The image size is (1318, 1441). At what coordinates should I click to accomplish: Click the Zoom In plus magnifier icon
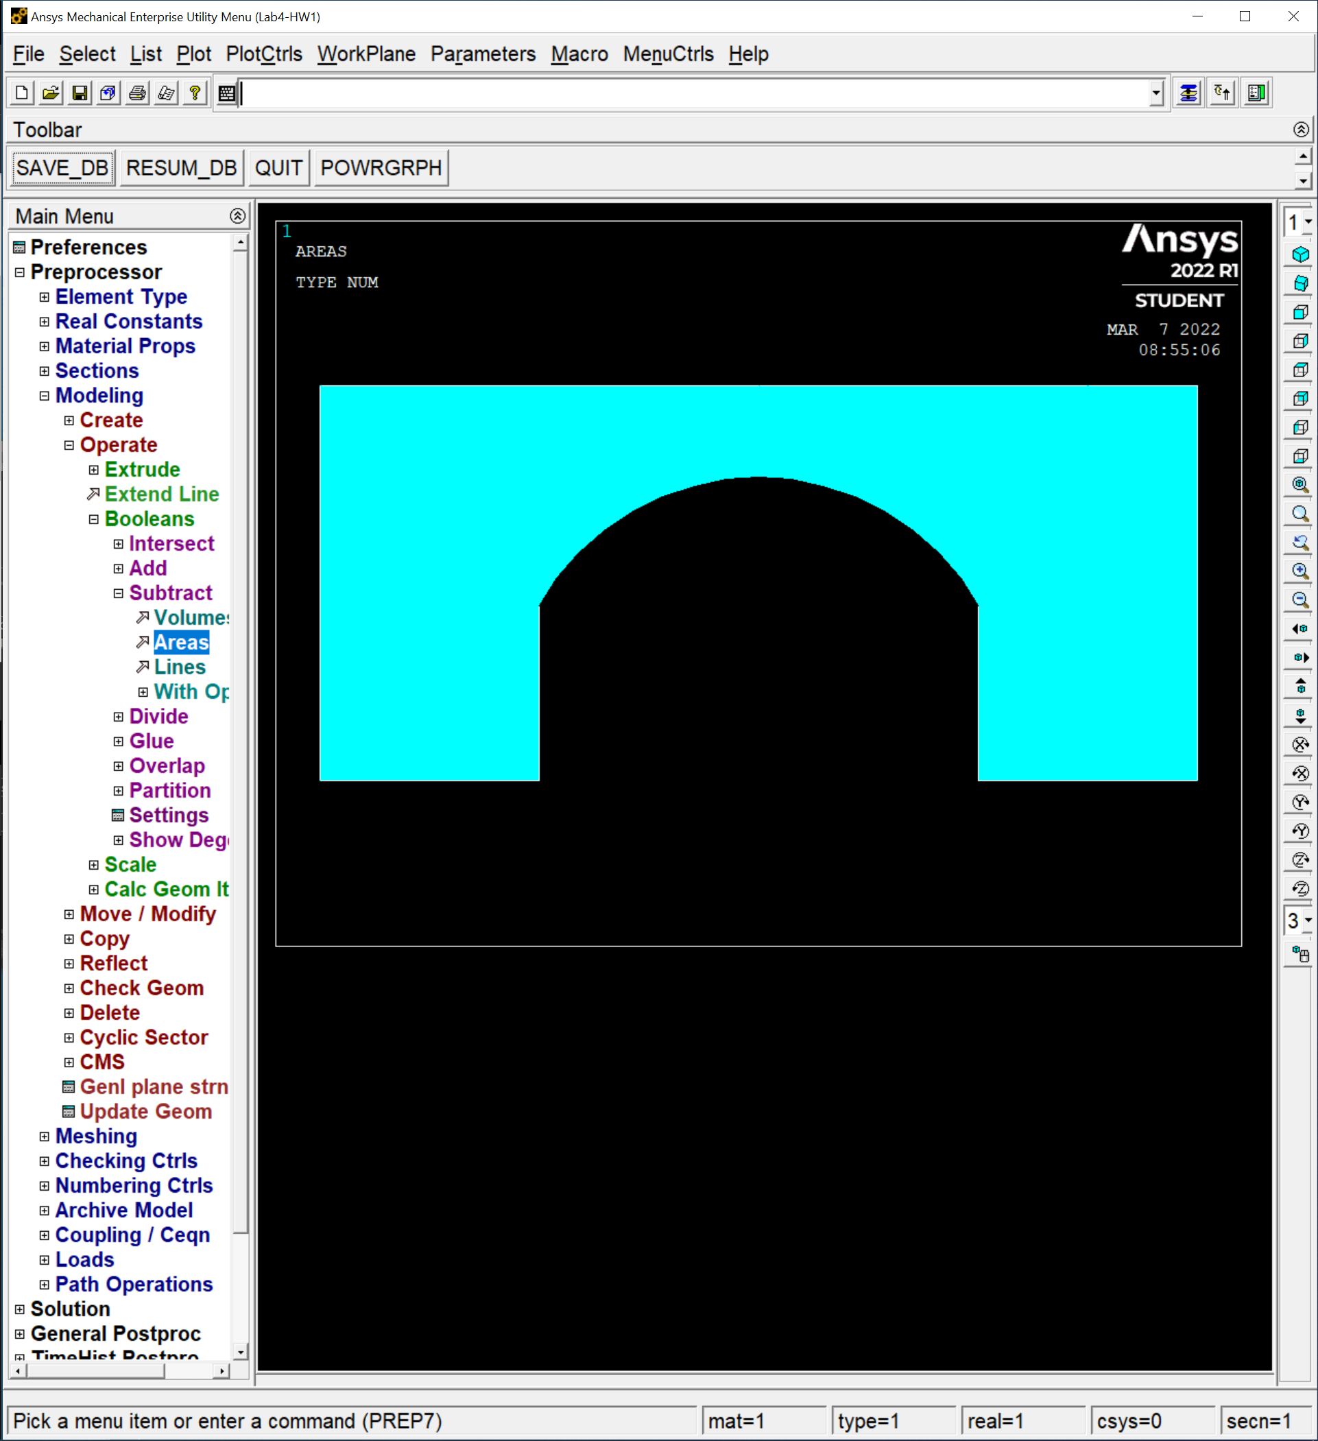coord(1300,571)
